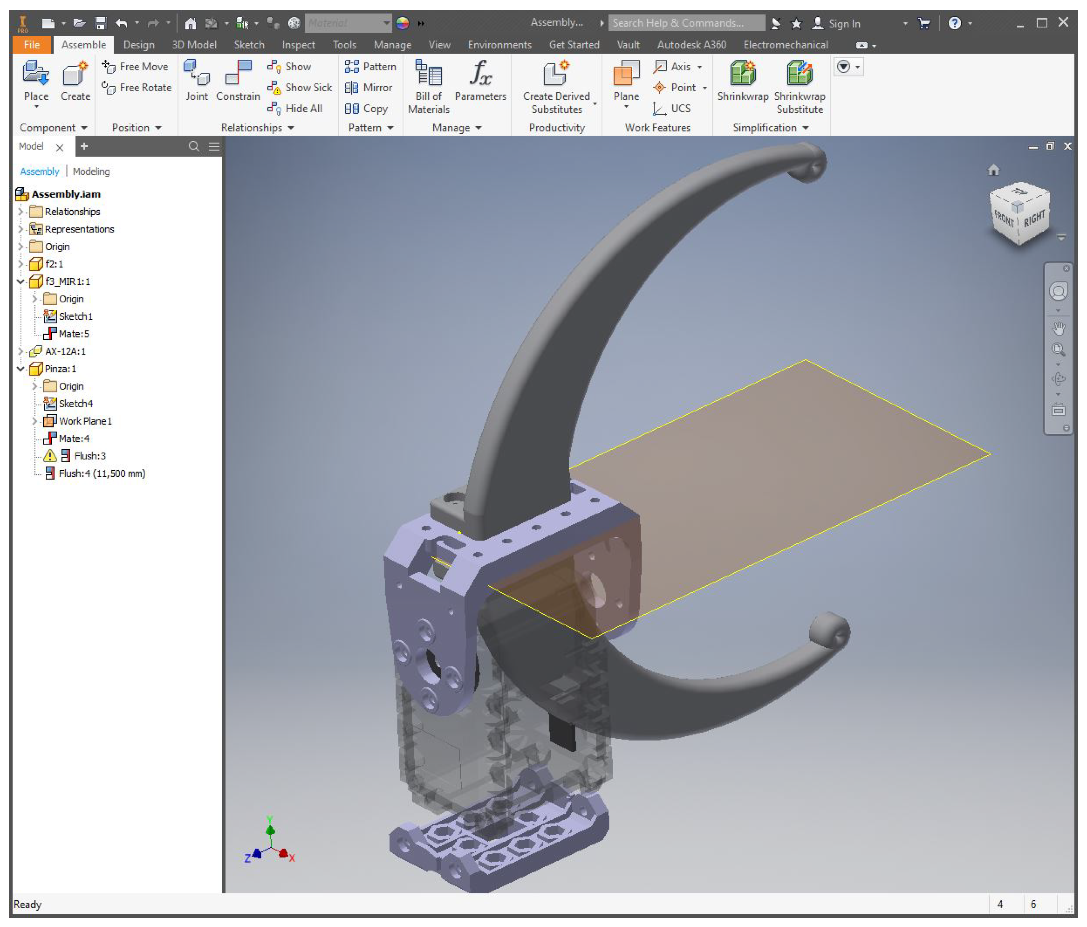1087x927 pixels.
Task: Open the Parameters fx dialog
Action: 480,74
